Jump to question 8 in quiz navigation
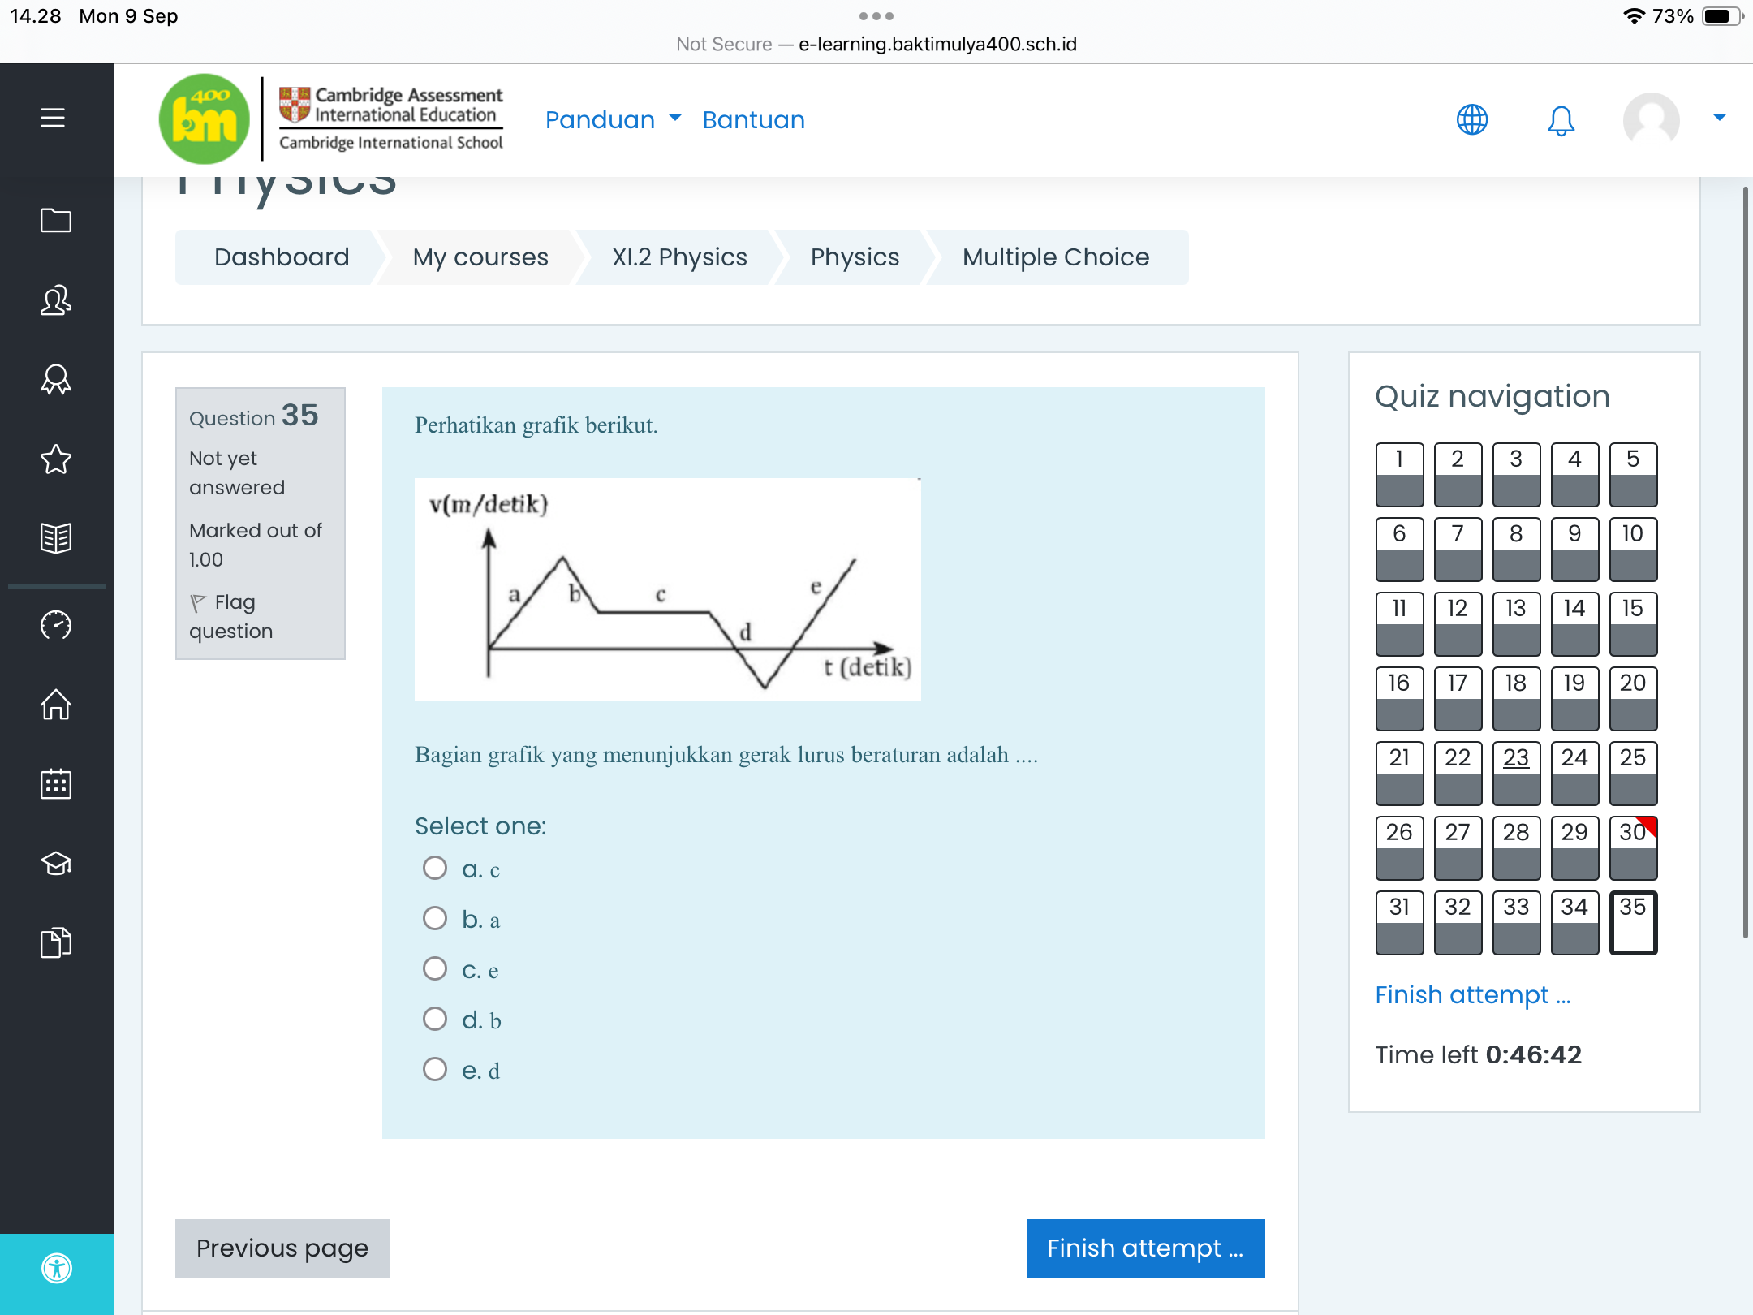 point(1516,549)
